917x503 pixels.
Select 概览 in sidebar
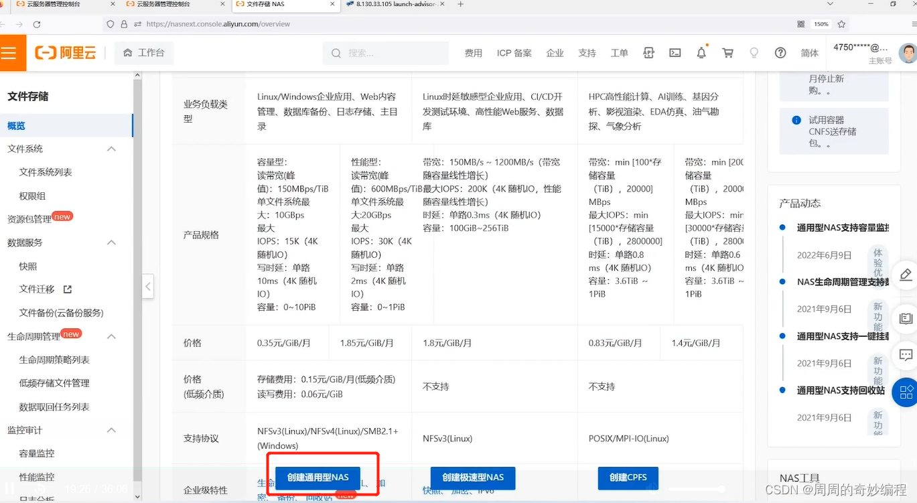click(66, 125)
